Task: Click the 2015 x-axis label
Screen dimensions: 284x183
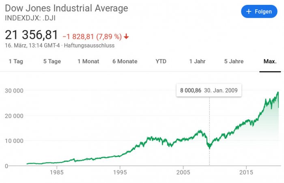Action: pyautogui.click(x=246, y=172)
